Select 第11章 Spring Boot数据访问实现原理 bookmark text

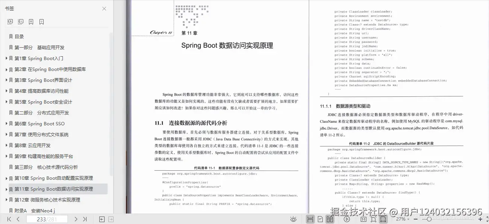tap(54, 189)
